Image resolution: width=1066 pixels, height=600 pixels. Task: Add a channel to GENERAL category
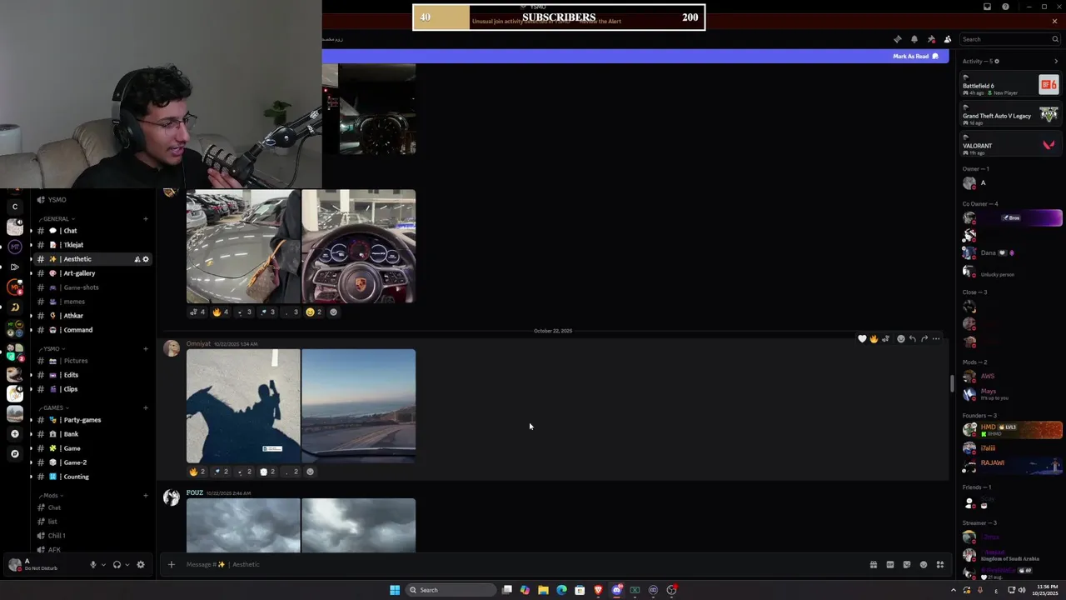[x=146, y=219]
